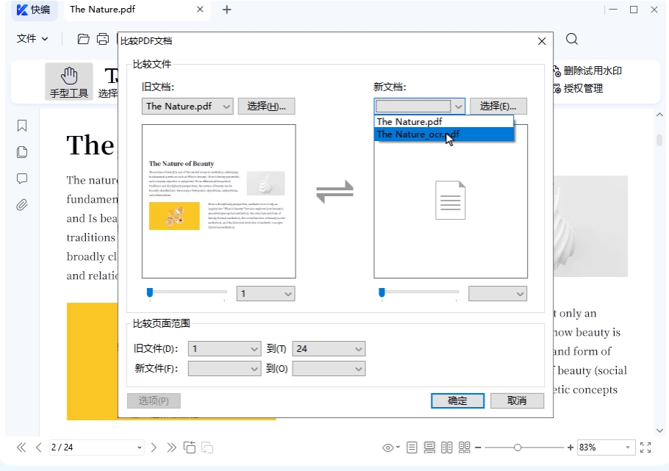The width and height of the screenshot is (669, 471).
Task: Switch to The Nature.pdf tab
Action: pos(102,10)
